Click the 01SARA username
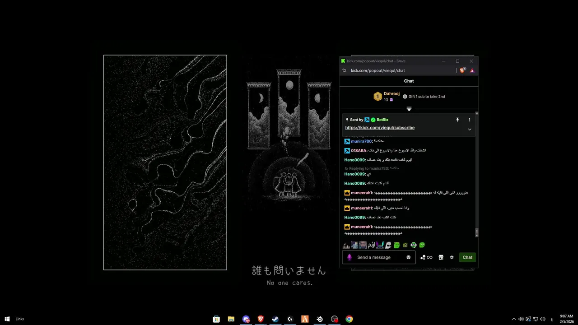This screenshot has width=578, height=325. [x=359, y=150]
